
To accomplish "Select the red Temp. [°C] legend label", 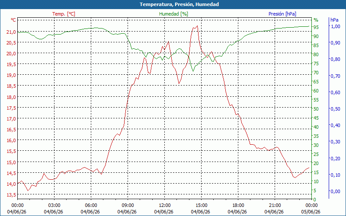I will (x=64, y=14).
